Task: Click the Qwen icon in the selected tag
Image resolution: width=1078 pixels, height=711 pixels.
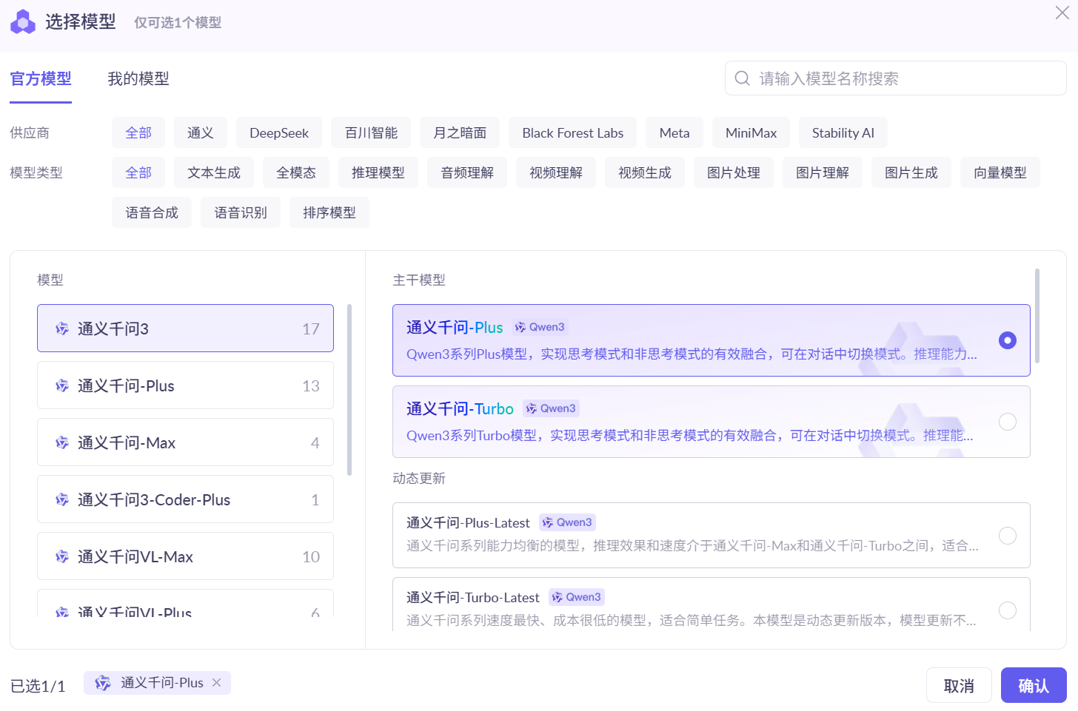Action: point(103,683)
